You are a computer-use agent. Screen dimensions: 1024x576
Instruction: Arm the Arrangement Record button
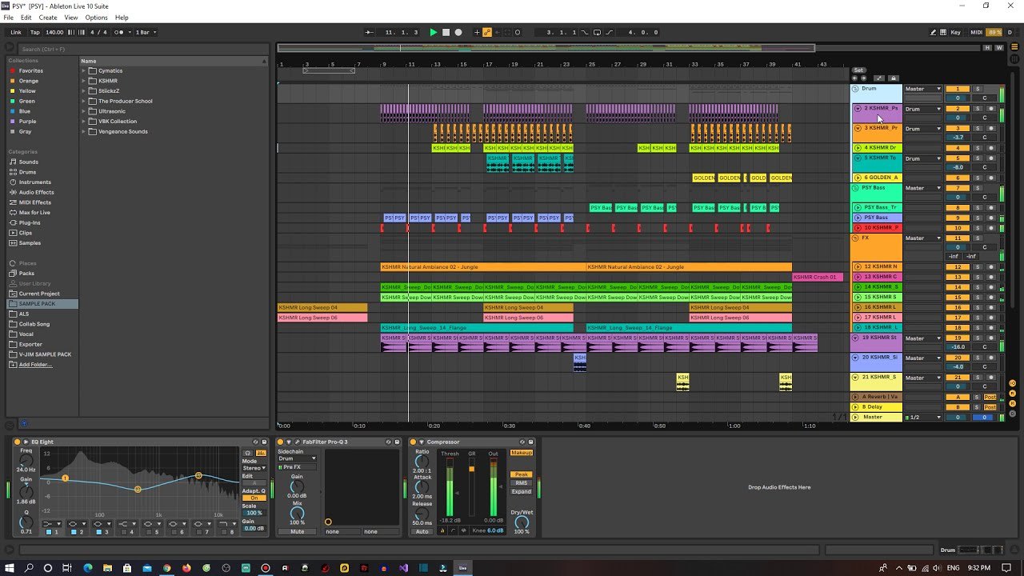pyautogui.click(x=458, y=32)
